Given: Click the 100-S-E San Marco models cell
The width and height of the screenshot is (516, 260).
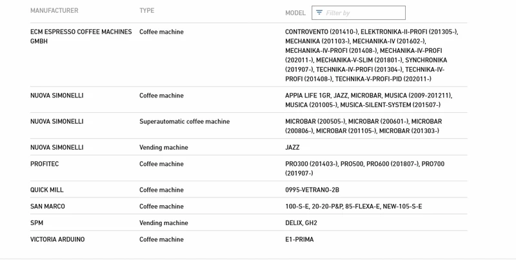Looking at the screenshot, I should click(353, 206).
